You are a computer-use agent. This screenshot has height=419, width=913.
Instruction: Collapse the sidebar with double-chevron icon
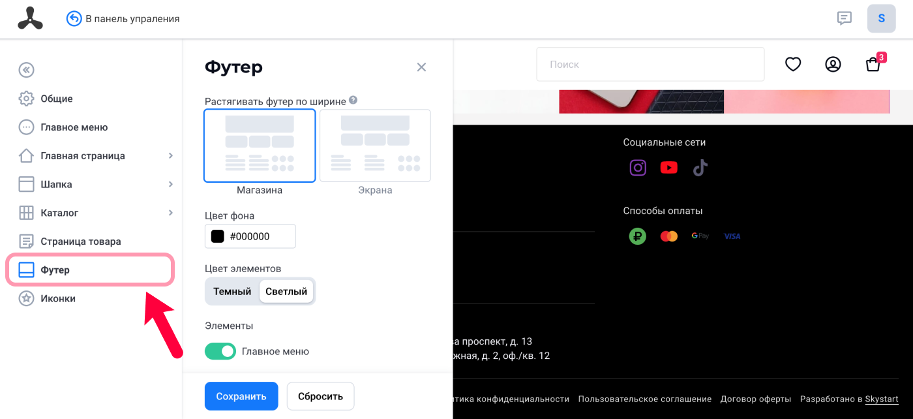(x=26, y=70)
